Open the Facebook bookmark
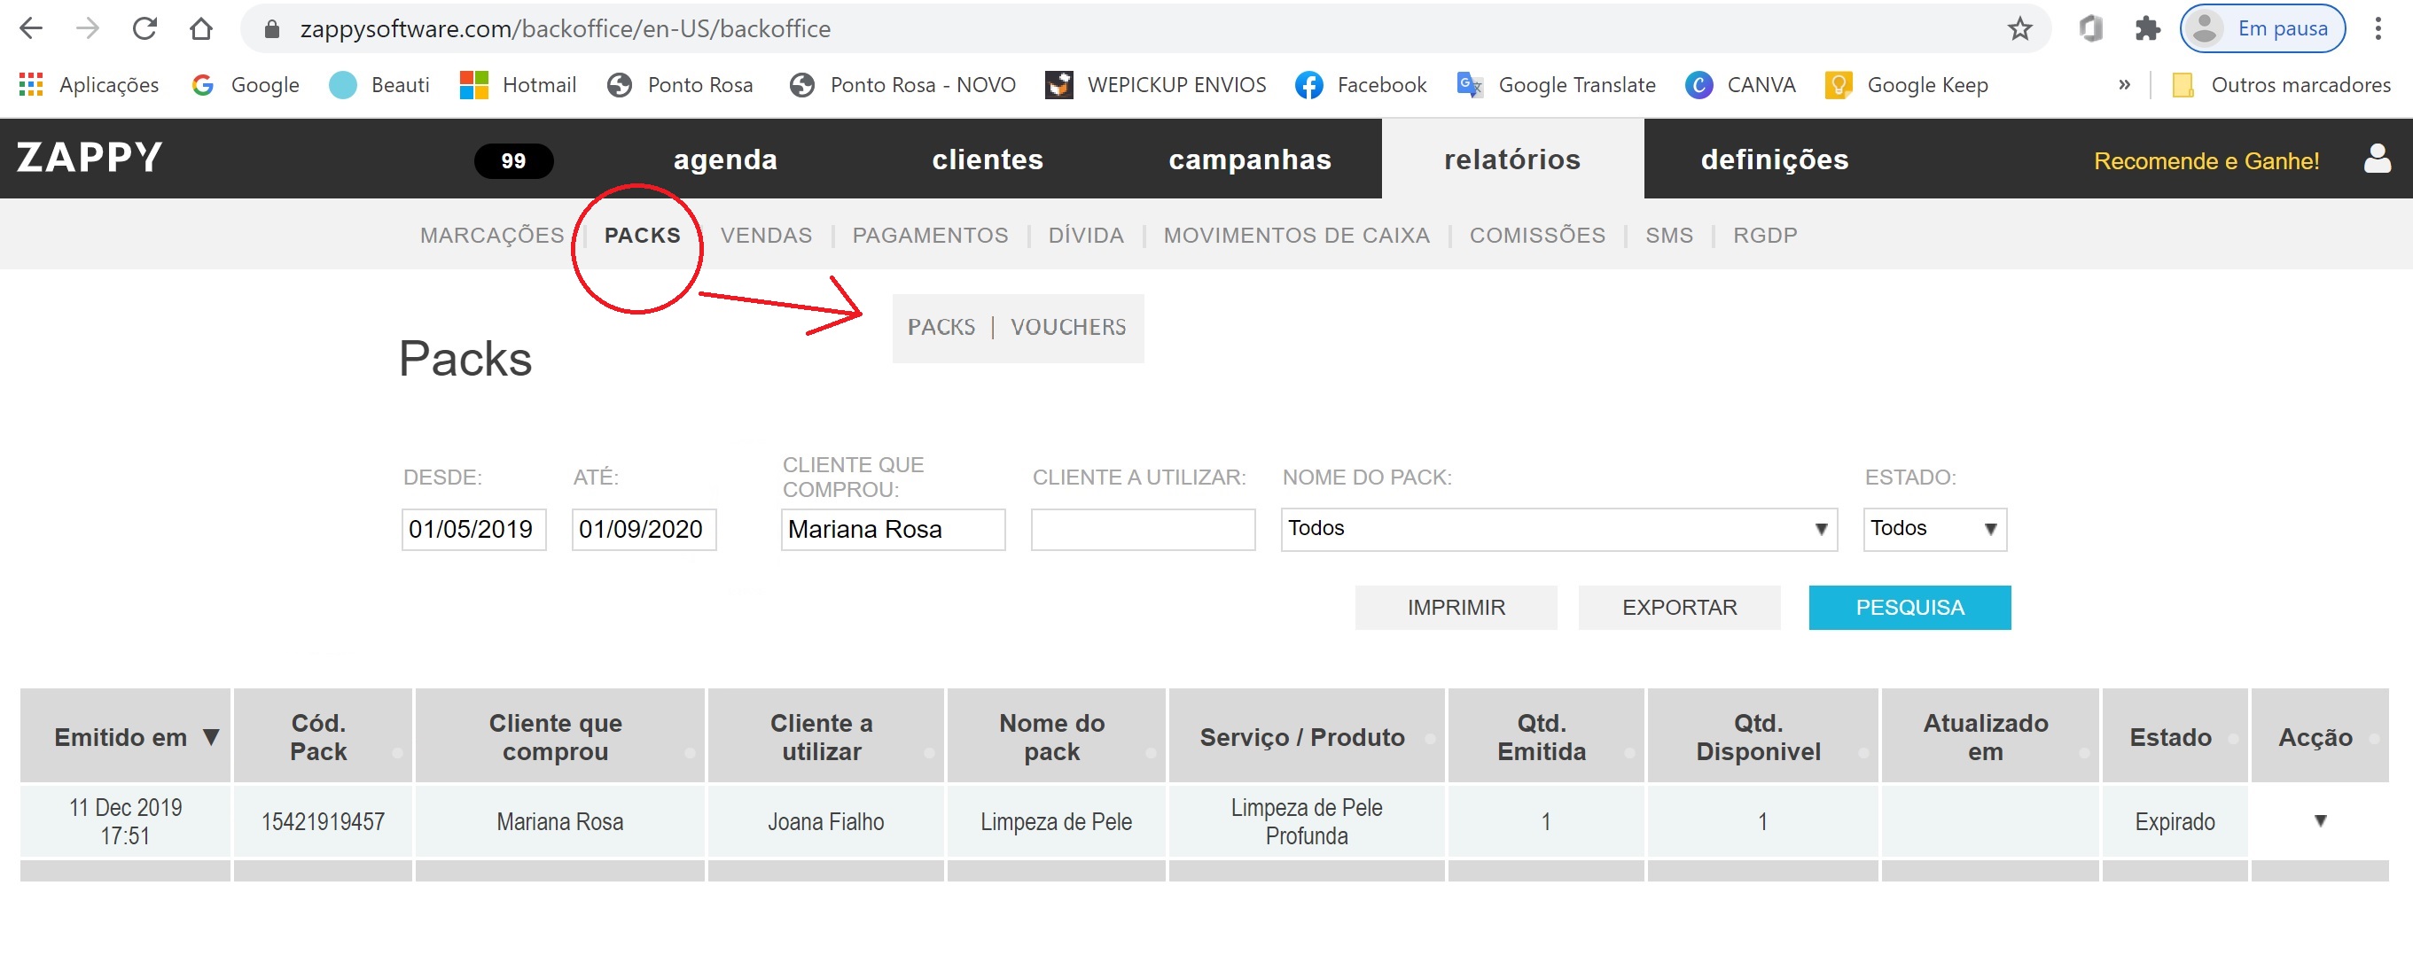The image size is (2413, 963). [x=1360, y=85]
